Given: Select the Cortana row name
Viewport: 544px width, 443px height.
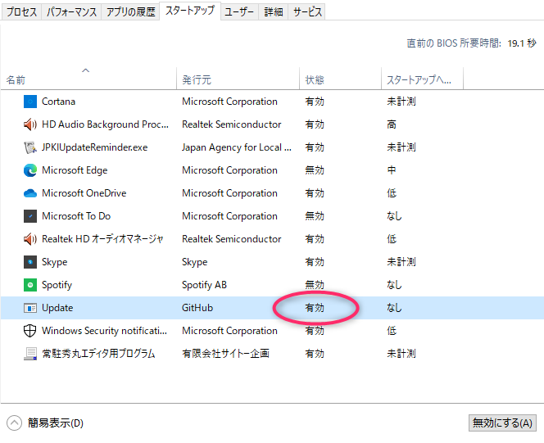Looking at the screenshot, I should (x=59, y=102).
